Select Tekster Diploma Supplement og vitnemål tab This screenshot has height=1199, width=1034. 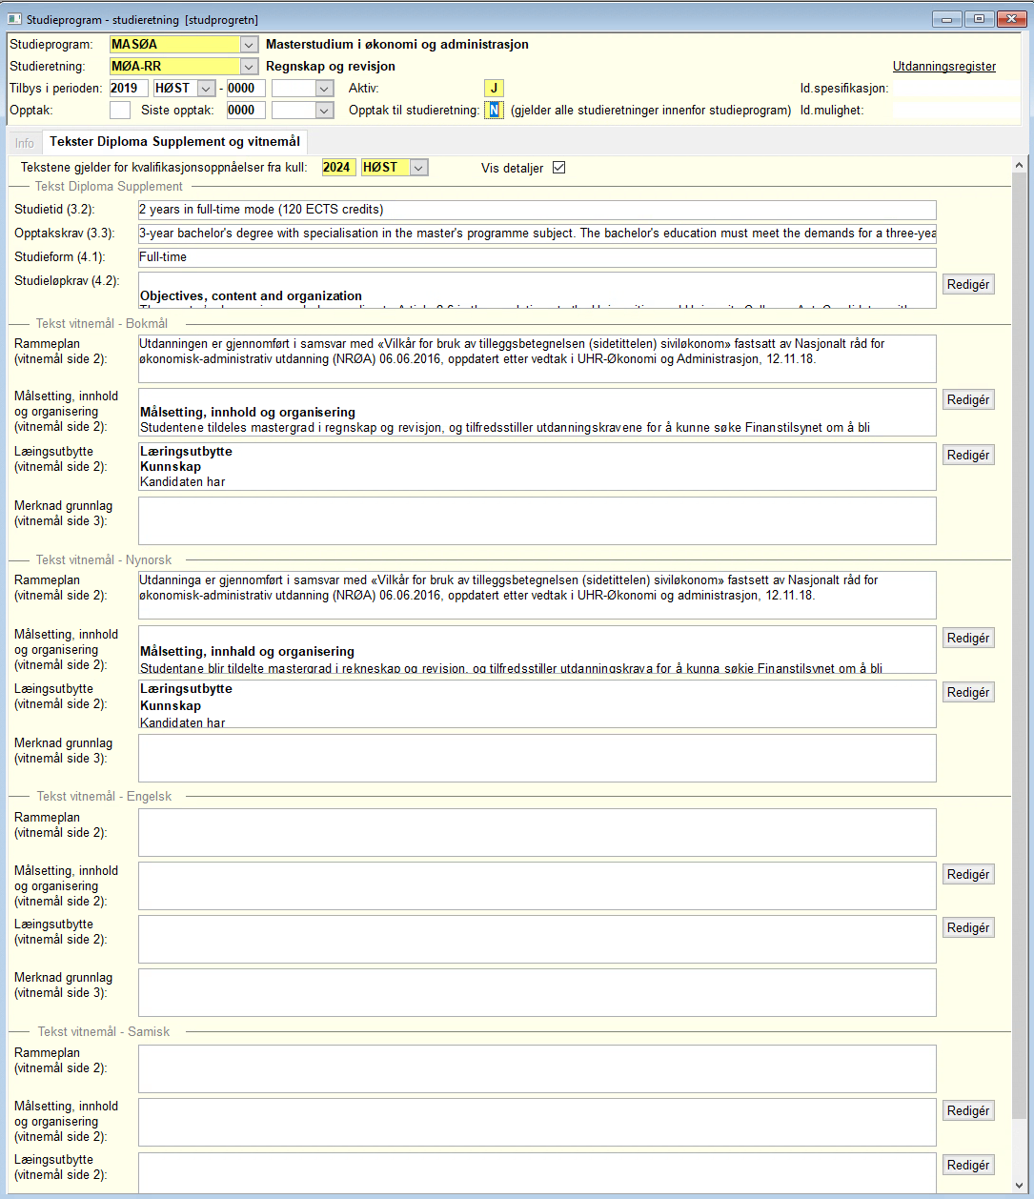[x=174, y=142]
